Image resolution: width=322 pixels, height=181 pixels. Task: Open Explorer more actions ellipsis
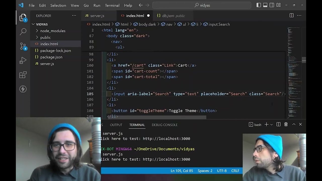pyautogui.click(x=74, y=16)
